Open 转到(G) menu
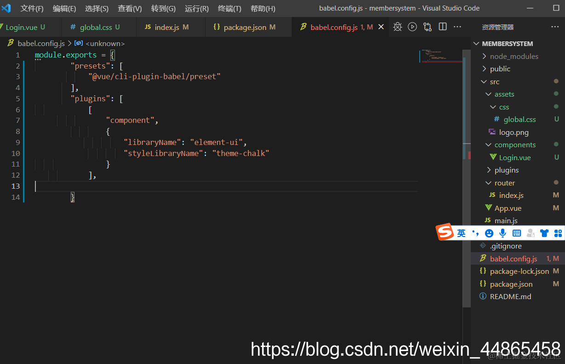The image size is (565, 364). click(163, 8)
